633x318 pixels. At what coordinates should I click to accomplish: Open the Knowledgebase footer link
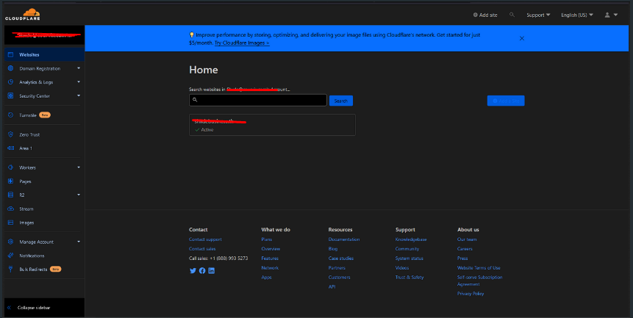click(411, 239)
